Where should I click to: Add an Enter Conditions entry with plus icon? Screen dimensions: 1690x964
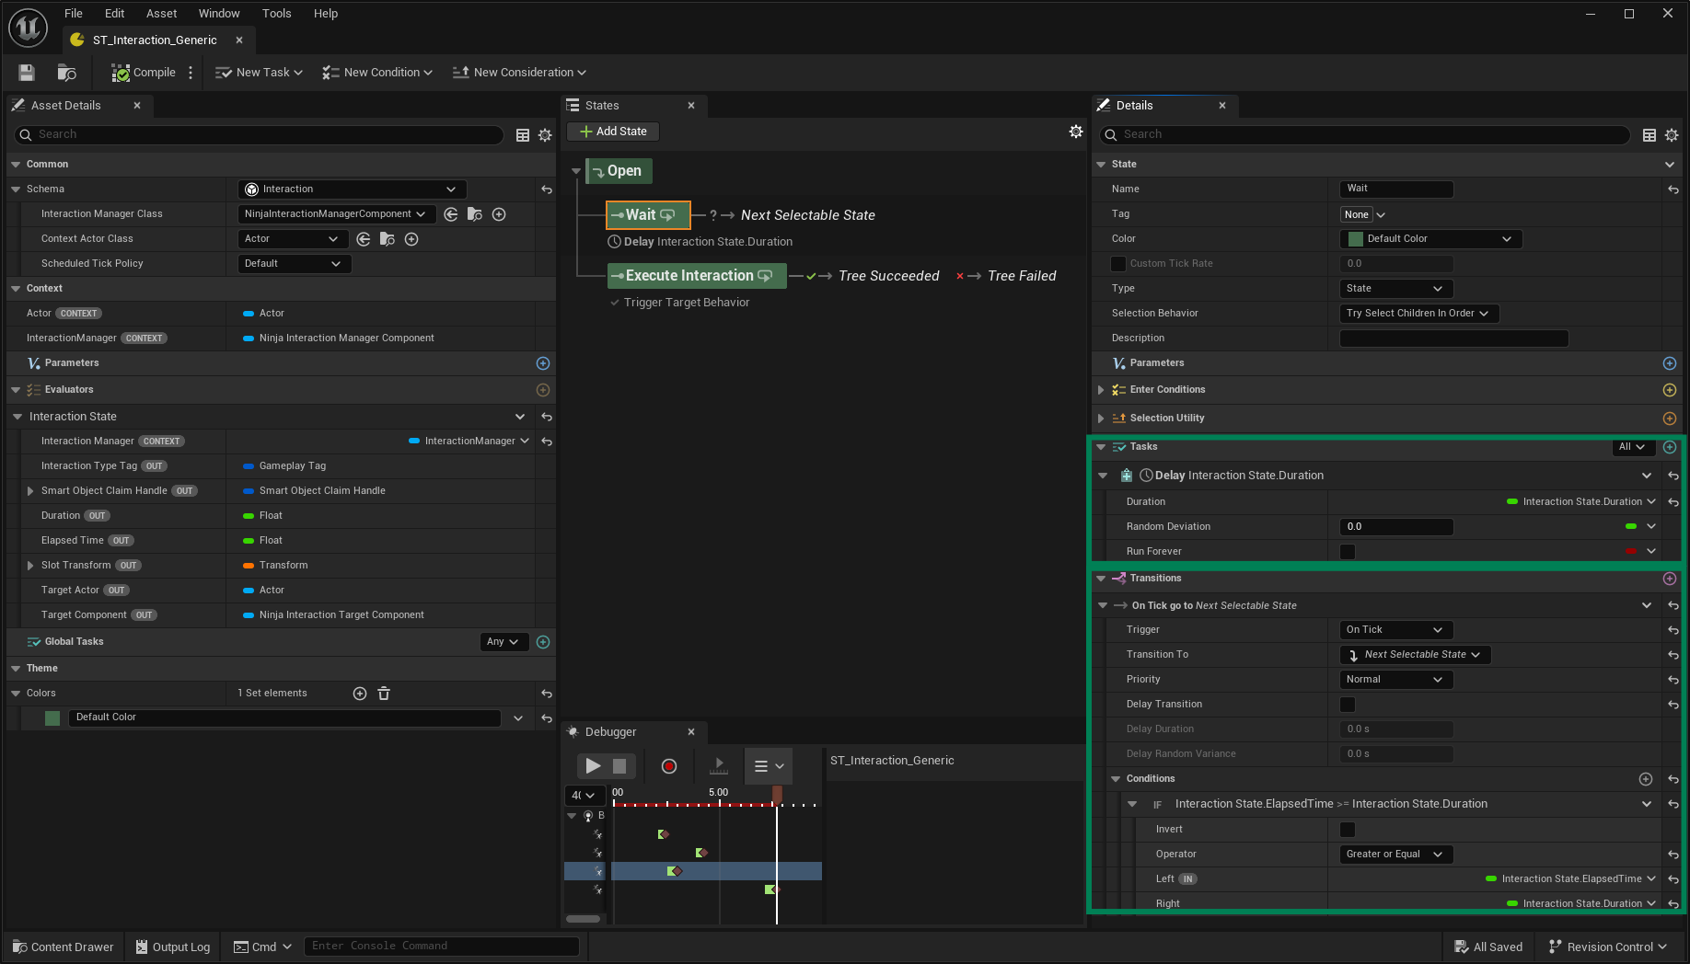(x=1670, y=390)
